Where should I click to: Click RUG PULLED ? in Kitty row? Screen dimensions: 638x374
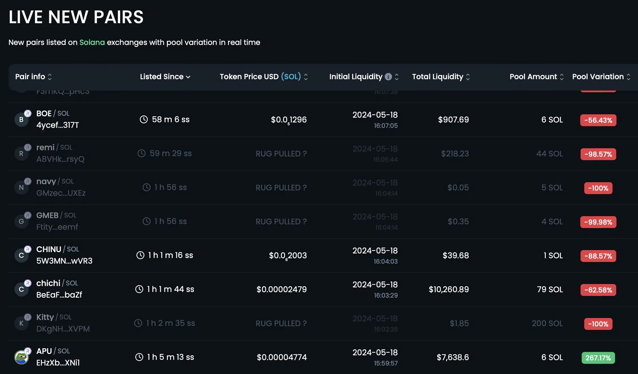click(x=281, y=323)
